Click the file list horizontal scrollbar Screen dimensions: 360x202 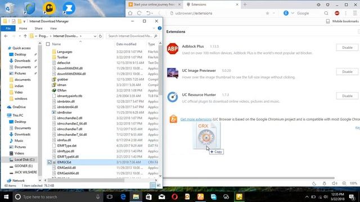coord(86,180)
